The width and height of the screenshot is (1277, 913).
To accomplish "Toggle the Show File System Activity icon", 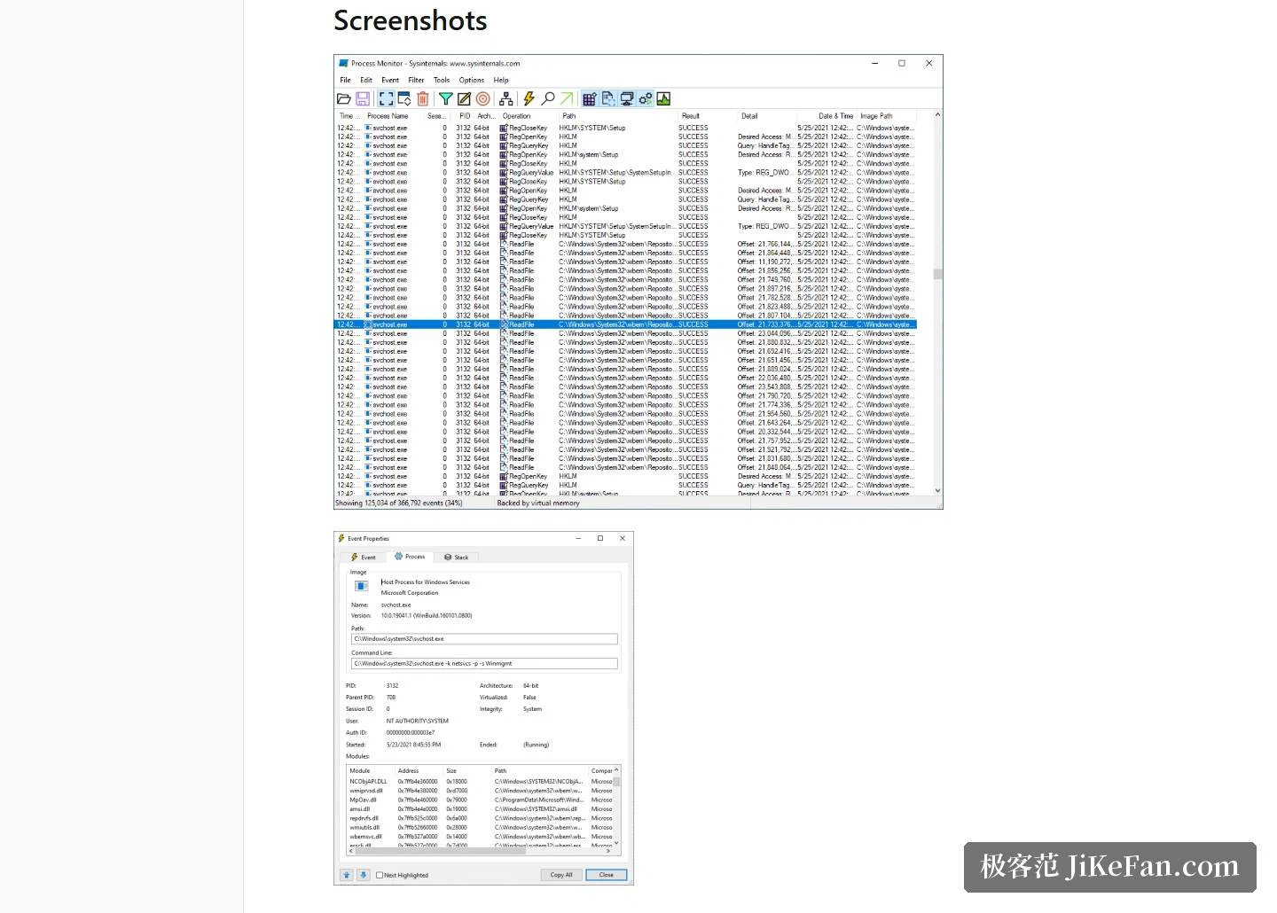I will point(608,99).
